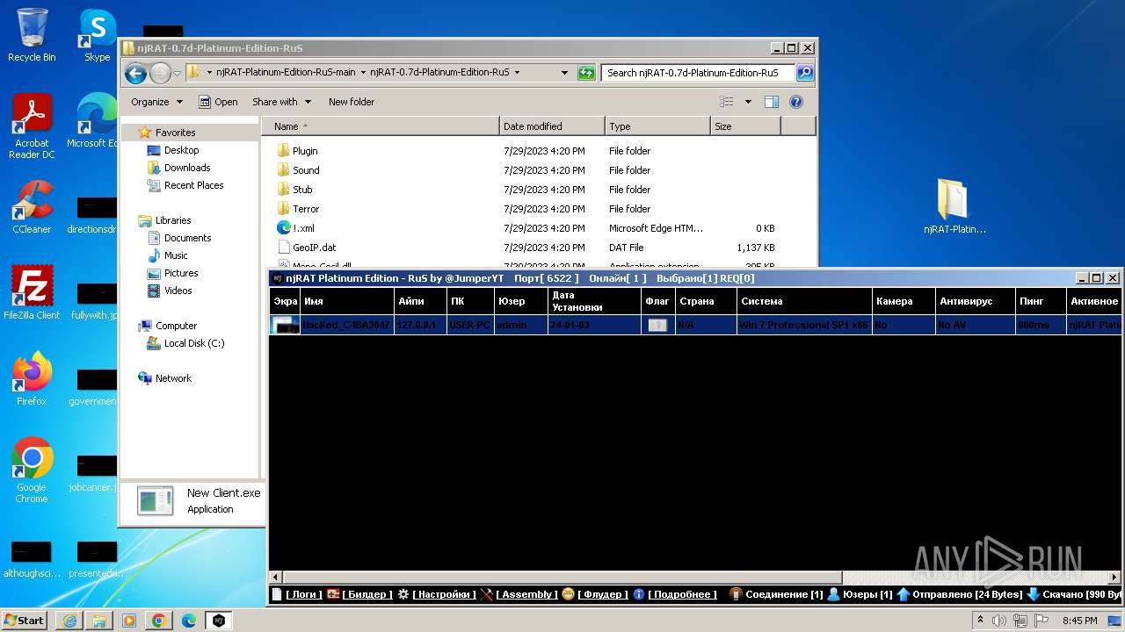Image resolution: width=1125 pixels, height=632 pixels.
Task: Open the view options dropdown arrow
Action: point(748,102)
